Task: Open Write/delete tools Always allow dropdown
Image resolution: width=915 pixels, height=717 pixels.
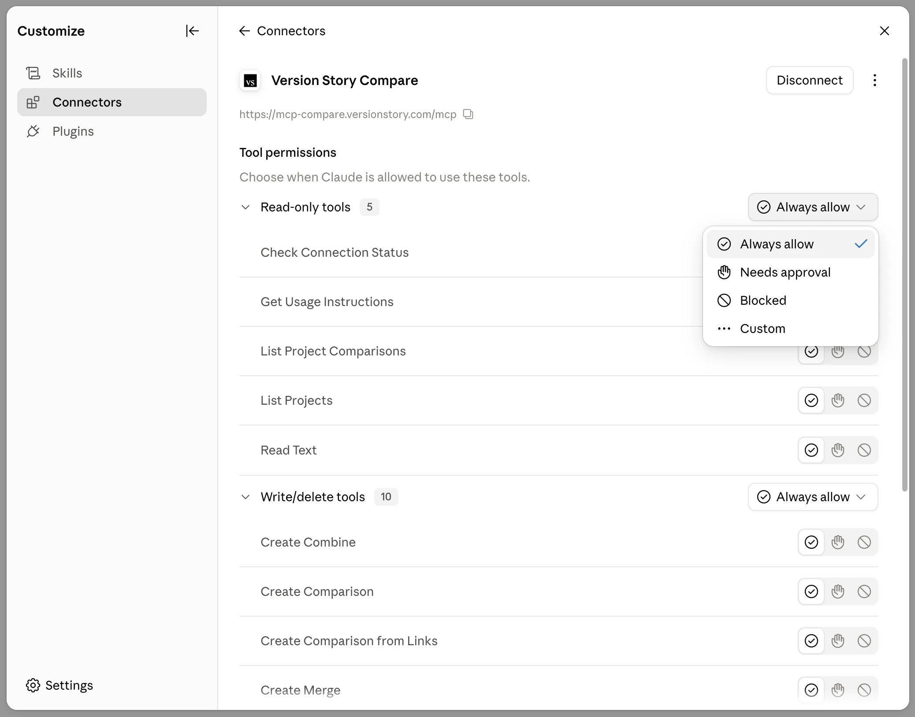Action: (813, 497)
